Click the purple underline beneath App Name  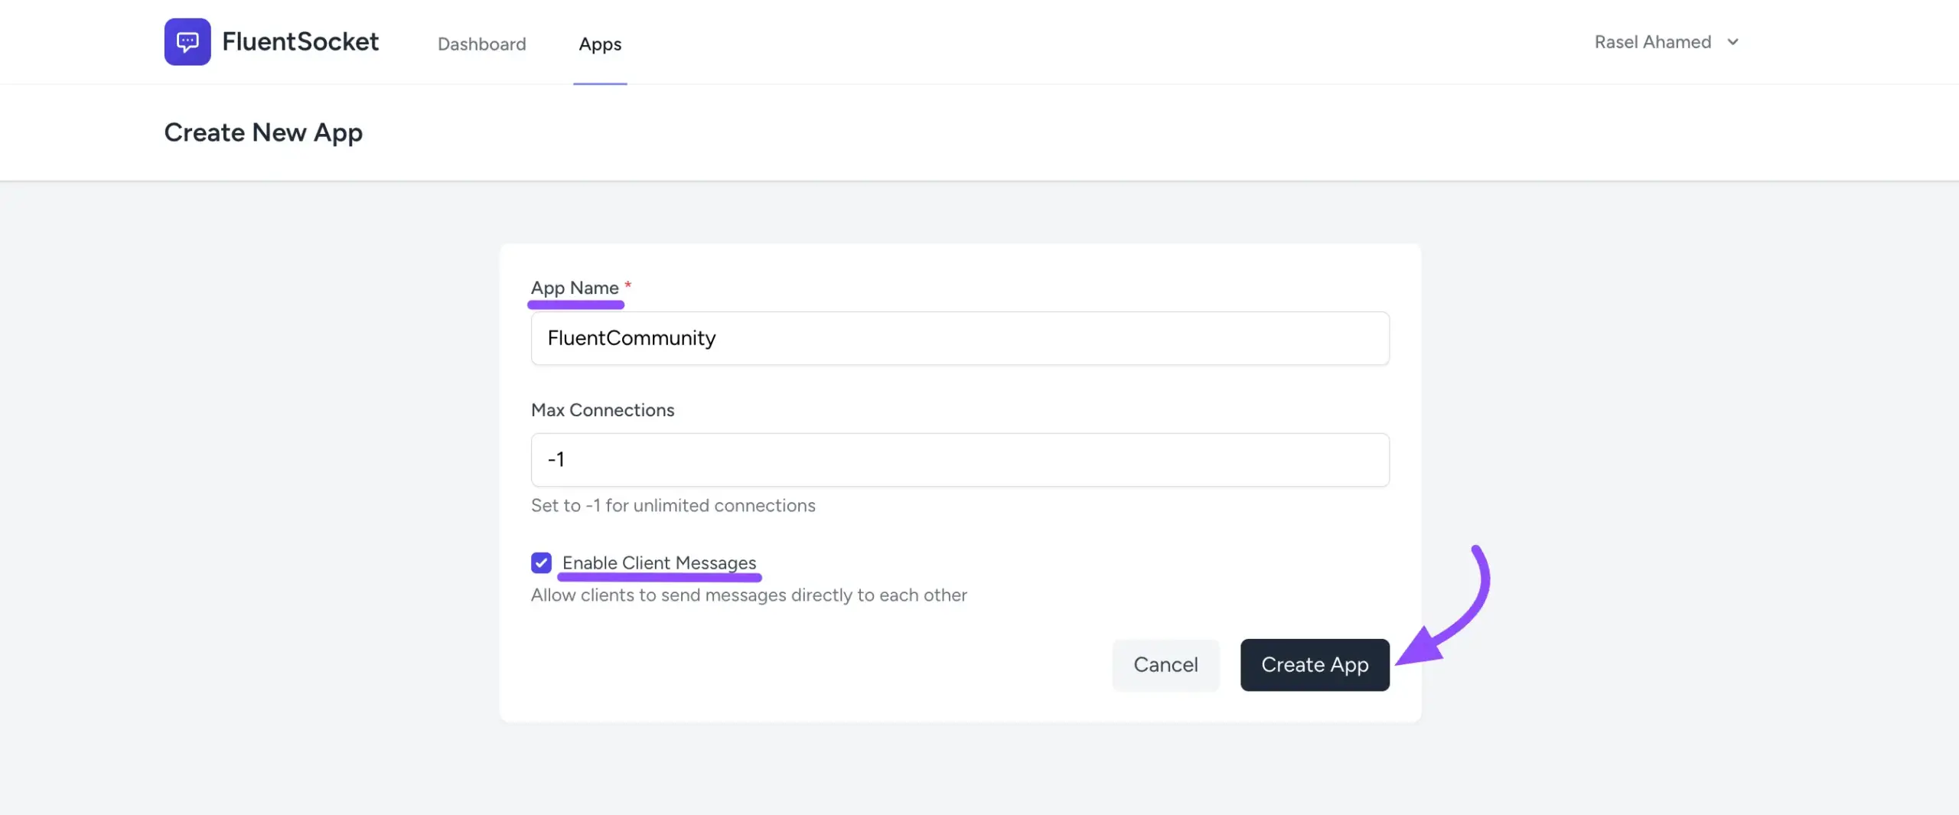click(x=575, y=305)
